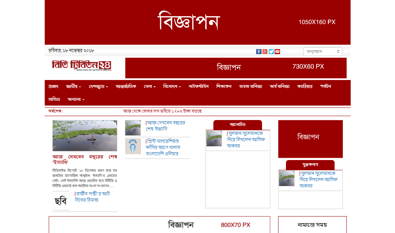Open the Twitter social icon

pyautogui.click(x=271, y=51)
